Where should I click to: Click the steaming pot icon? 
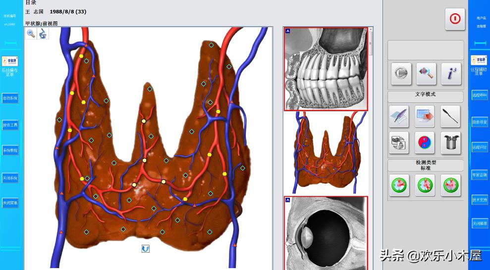click(450, 142)
